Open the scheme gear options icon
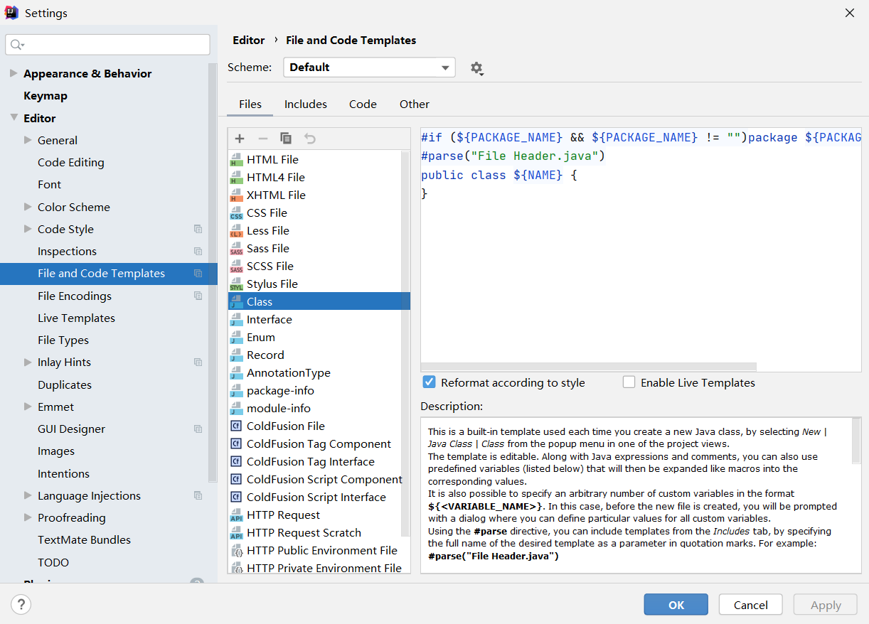Viewport: 869px width, 624px height. click(x=476, y=68)
